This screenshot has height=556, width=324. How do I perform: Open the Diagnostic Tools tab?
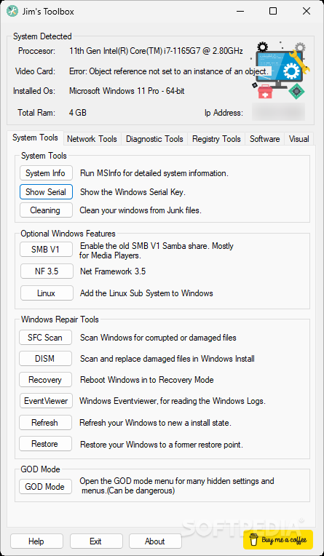click(x=154, y=139)
